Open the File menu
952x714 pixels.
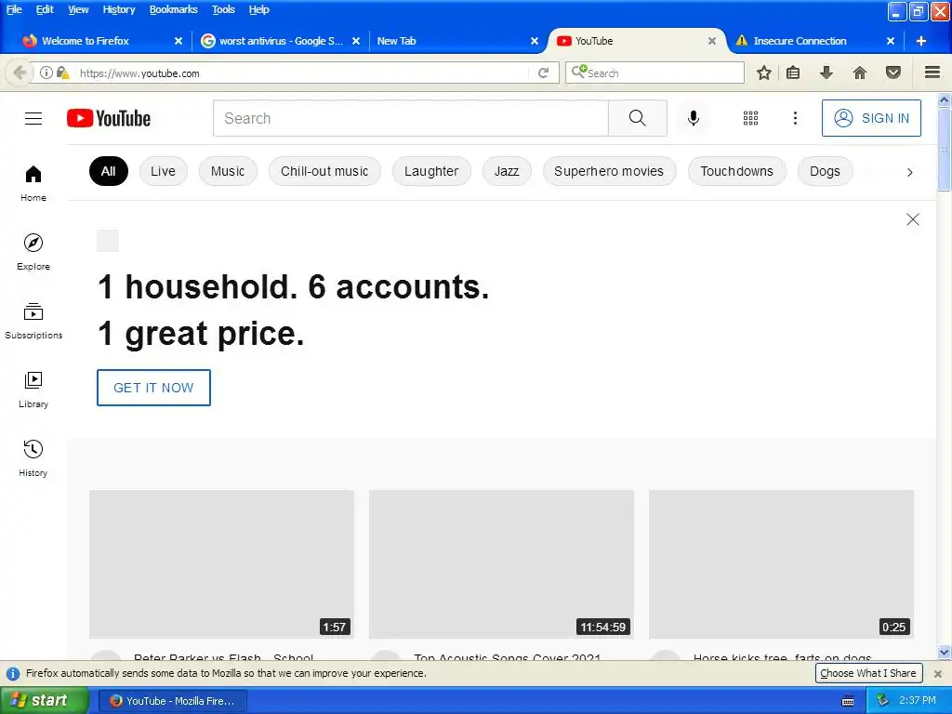point(14,9)
